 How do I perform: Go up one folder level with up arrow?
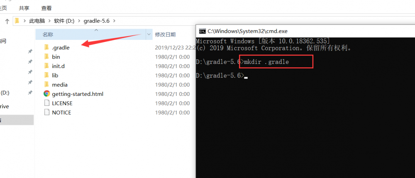coord(7,21)
